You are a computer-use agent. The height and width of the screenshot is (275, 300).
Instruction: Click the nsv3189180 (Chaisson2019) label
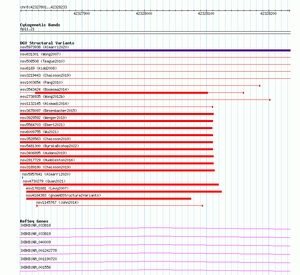(x=46, y=167)
